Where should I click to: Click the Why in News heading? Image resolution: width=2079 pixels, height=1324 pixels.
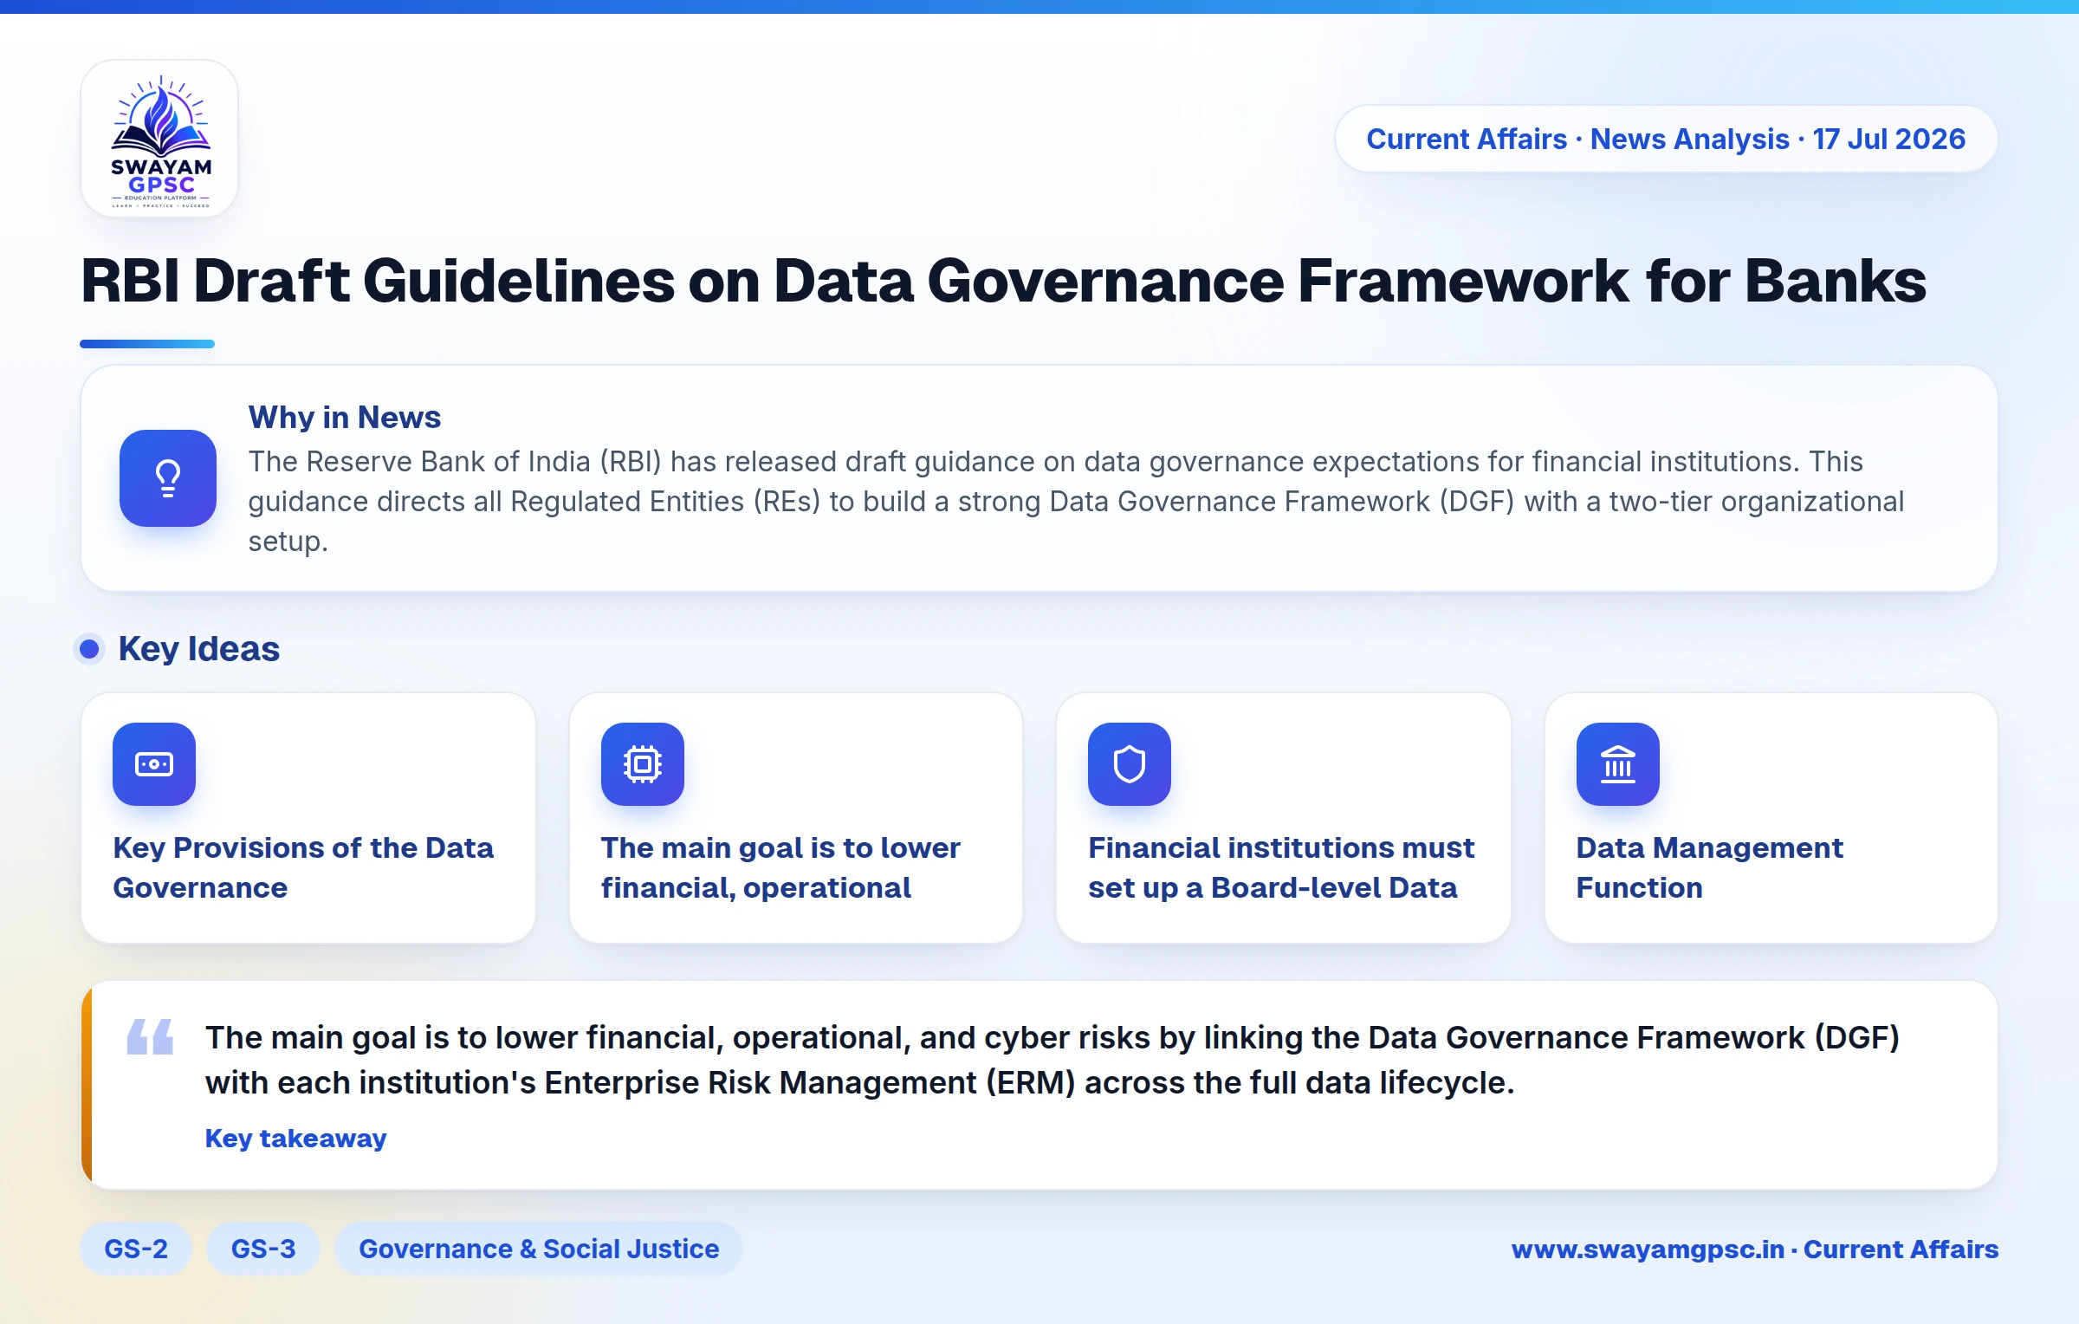coord(345,417)
